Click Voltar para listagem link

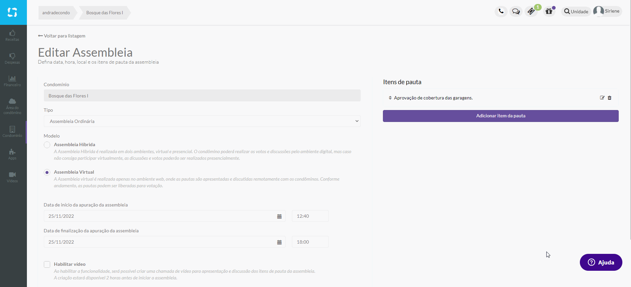click(x=62, y=36)
